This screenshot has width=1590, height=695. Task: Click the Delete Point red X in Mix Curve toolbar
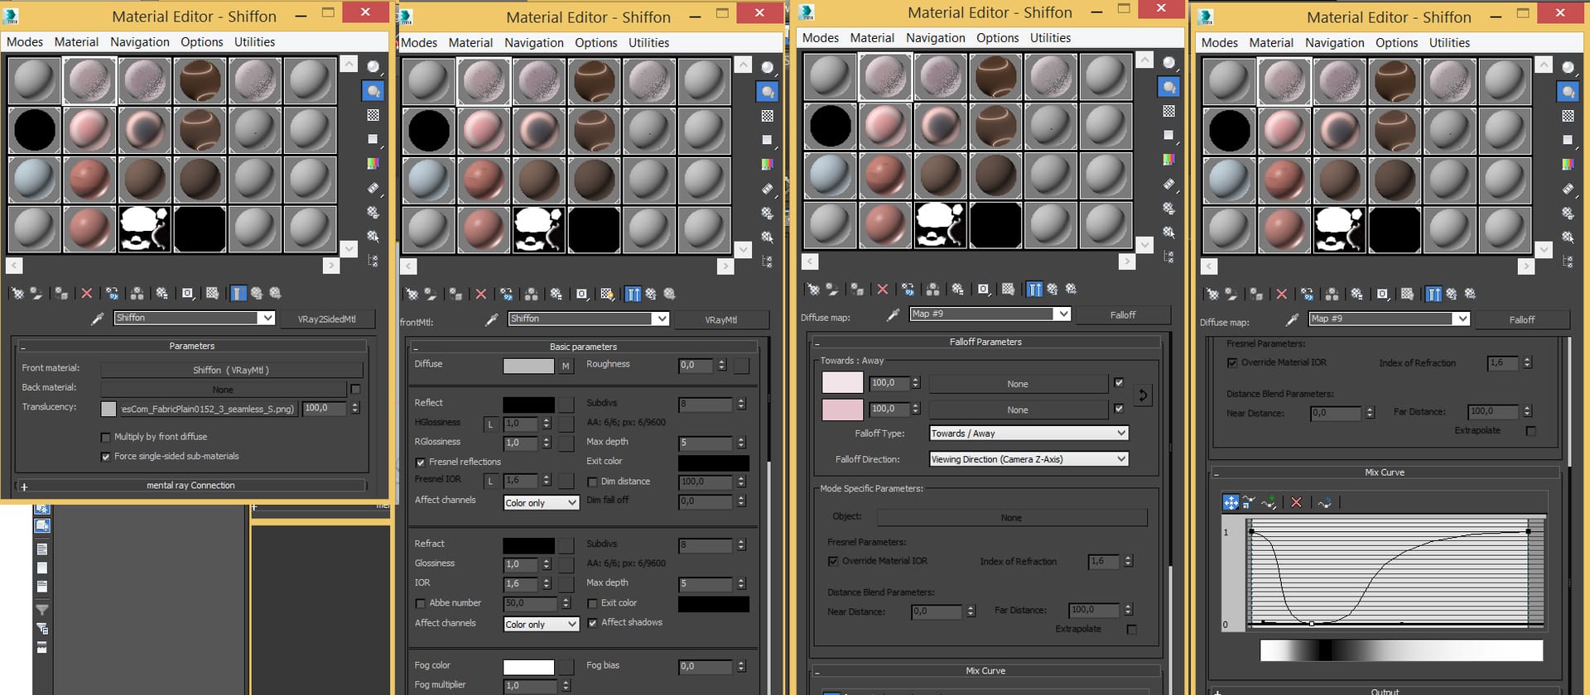tap(1296, 502)
